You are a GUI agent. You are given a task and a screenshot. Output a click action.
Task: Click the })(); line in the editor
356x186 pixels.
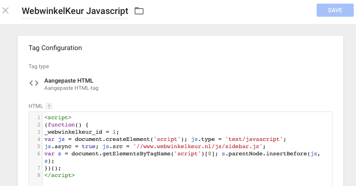click(x=52, y=167)
